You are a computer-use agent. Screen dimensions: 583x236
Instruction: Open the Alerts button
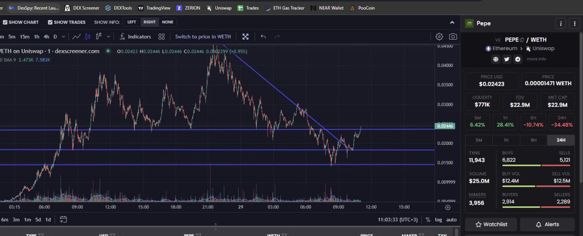pos(547,224)
